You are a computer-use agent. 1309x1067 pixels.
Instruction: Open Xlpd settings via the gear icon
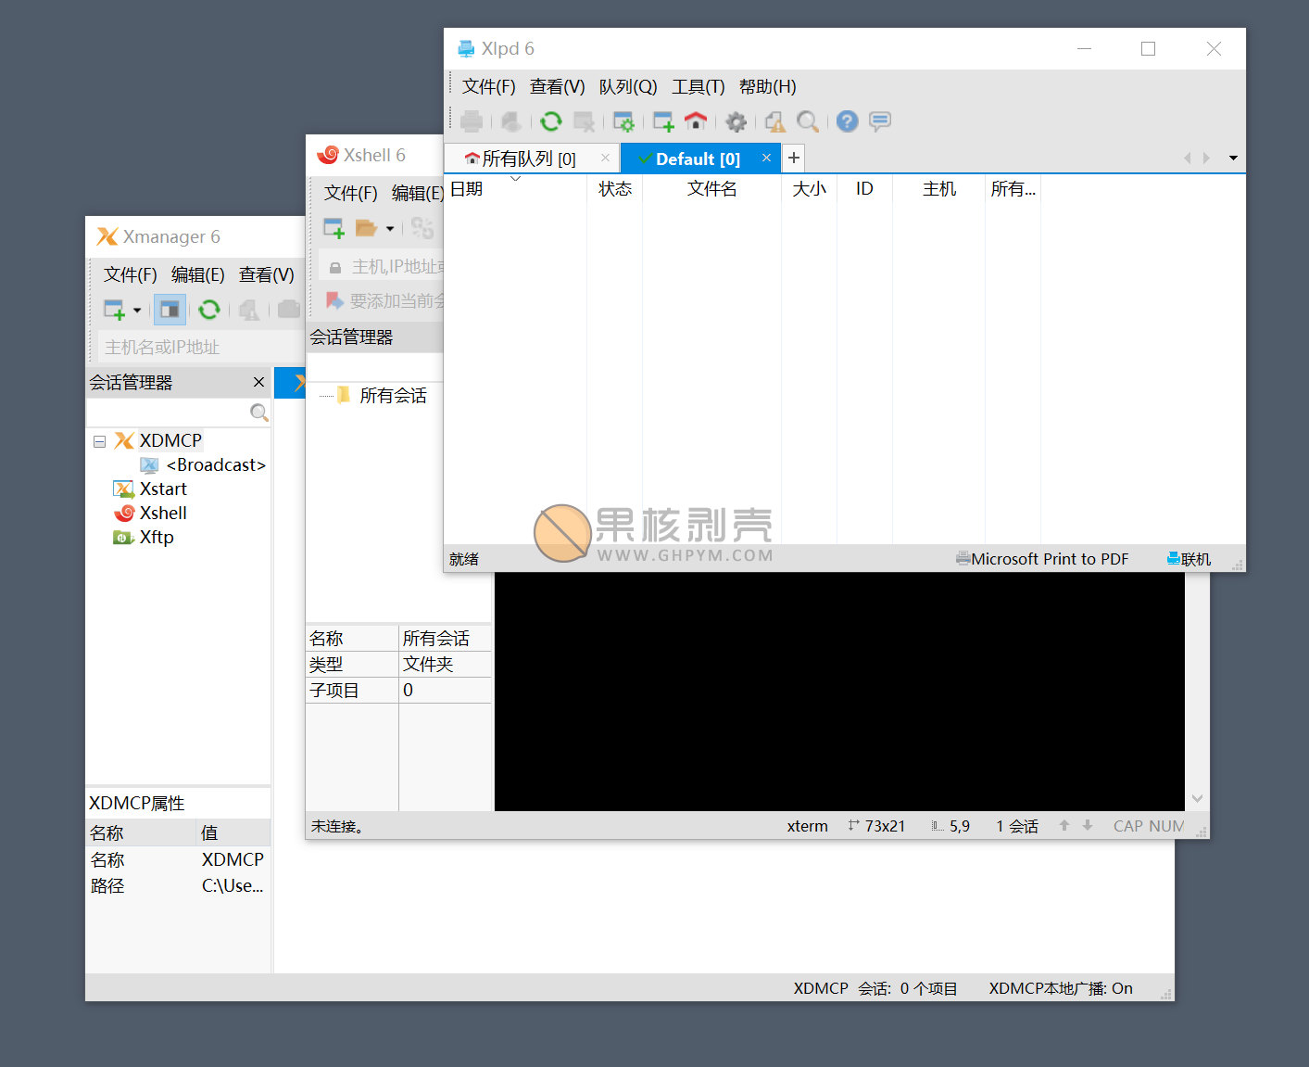736,121
